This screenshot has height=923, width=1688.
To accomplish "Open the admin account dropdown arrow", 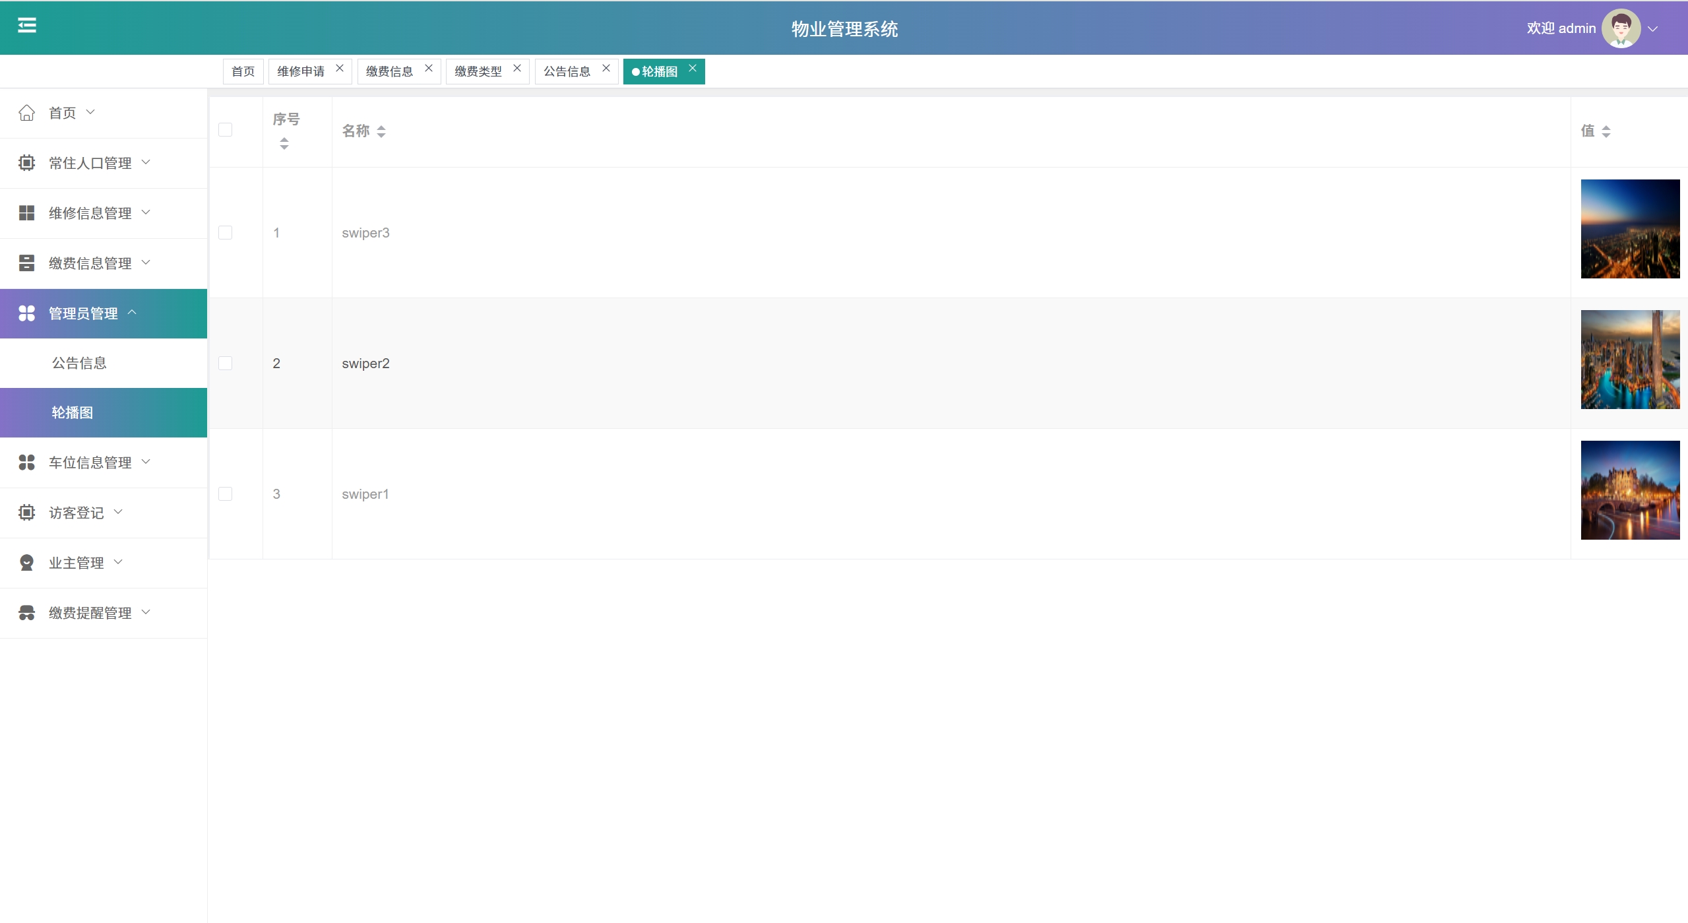I will point(1652,29).
